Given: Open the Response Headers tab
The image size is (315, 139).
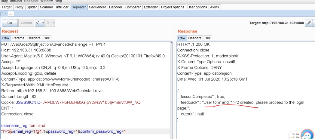Looking at the screenshot, I should 195,38.
